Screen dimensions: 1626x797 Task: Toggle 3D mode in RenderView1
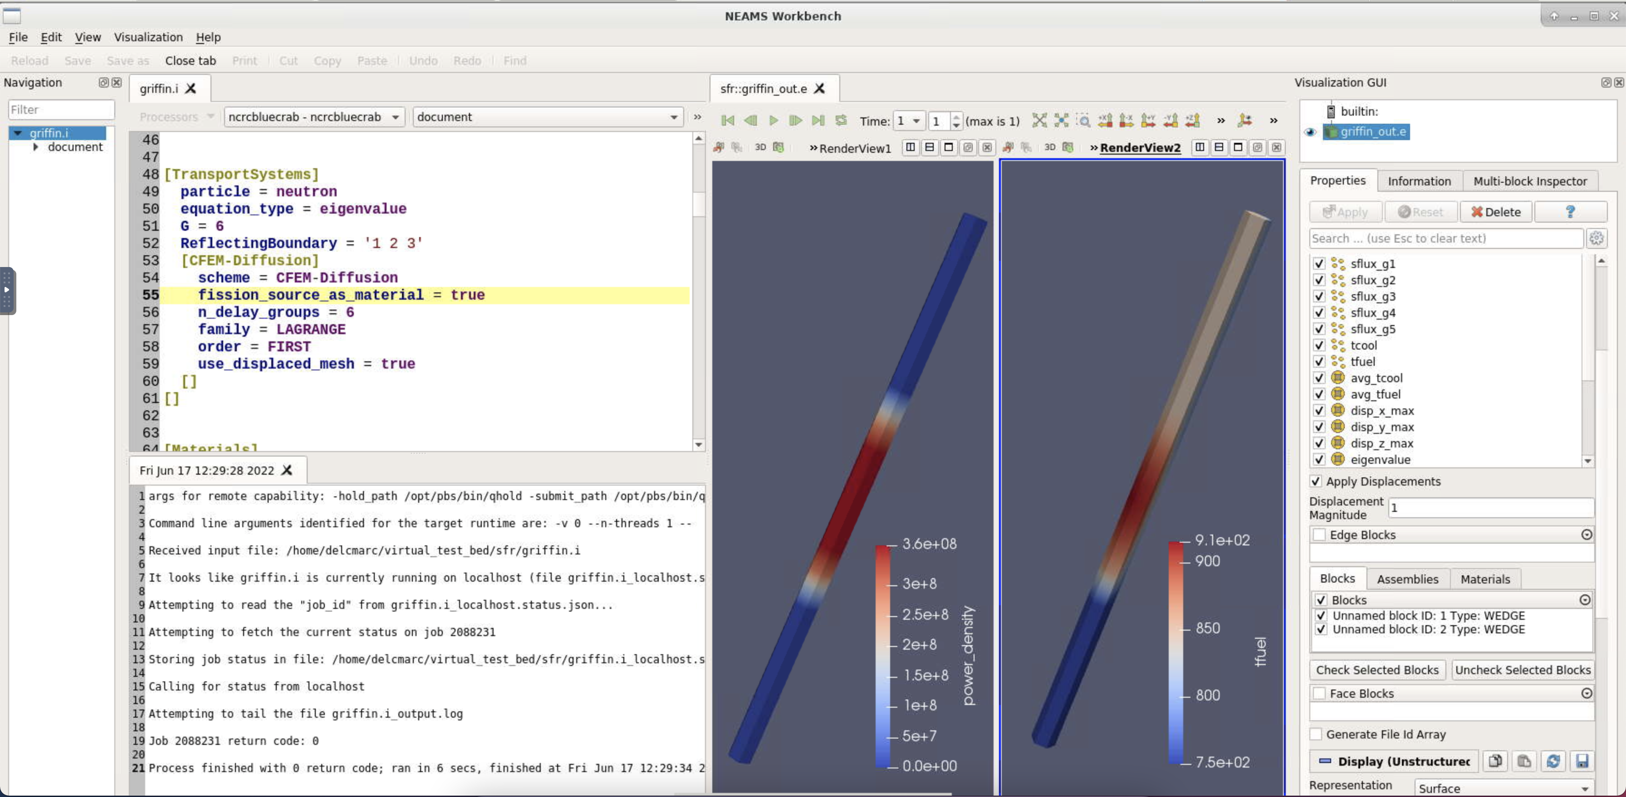pyautogui.click(x=760, y=147)
